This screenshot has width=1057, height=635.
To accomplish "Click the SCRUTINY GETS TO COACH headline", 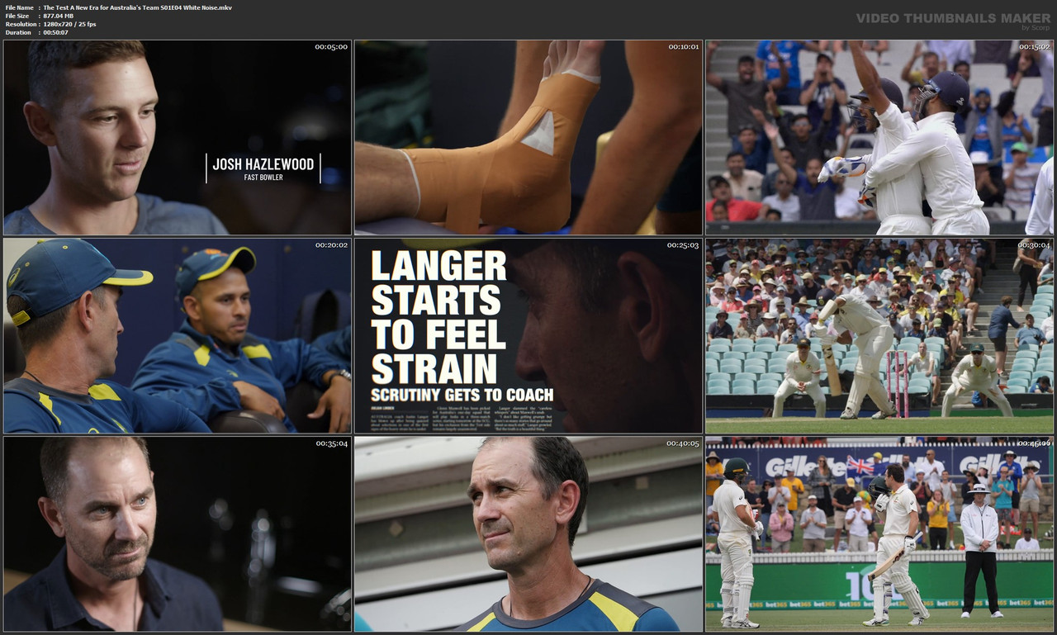I will (x=462, y=395).
